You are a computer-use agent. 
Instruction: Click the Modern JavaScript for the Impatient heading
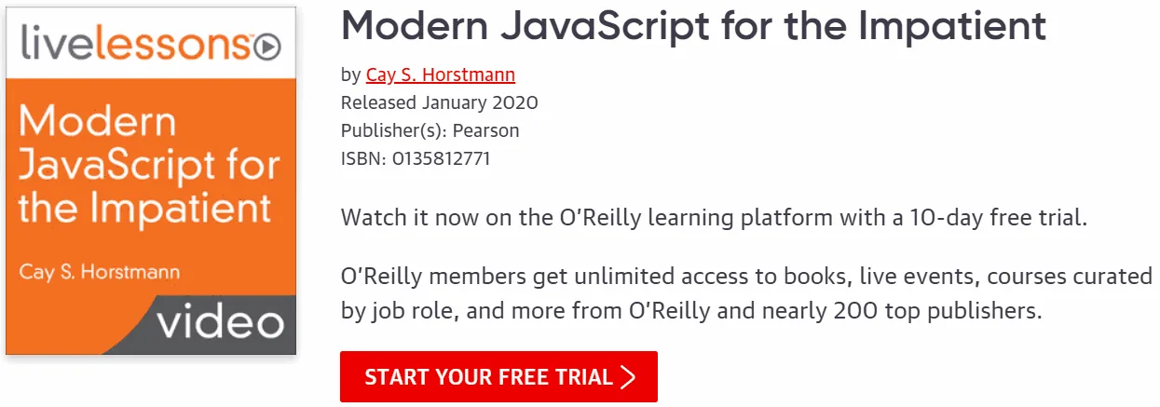tap(694, 26)
